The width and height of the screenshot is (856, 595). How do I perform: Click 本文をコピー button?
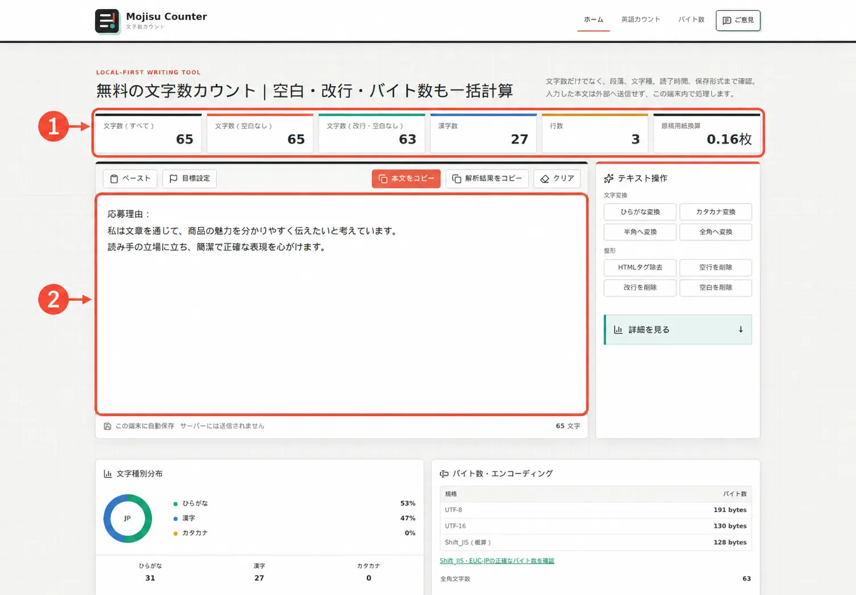(406, 179)
